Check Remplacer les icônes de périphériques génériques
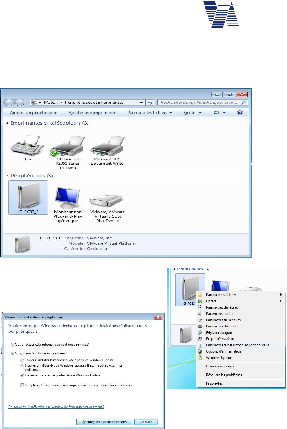Viewport: 287px width, 429px height. [22, 385]
